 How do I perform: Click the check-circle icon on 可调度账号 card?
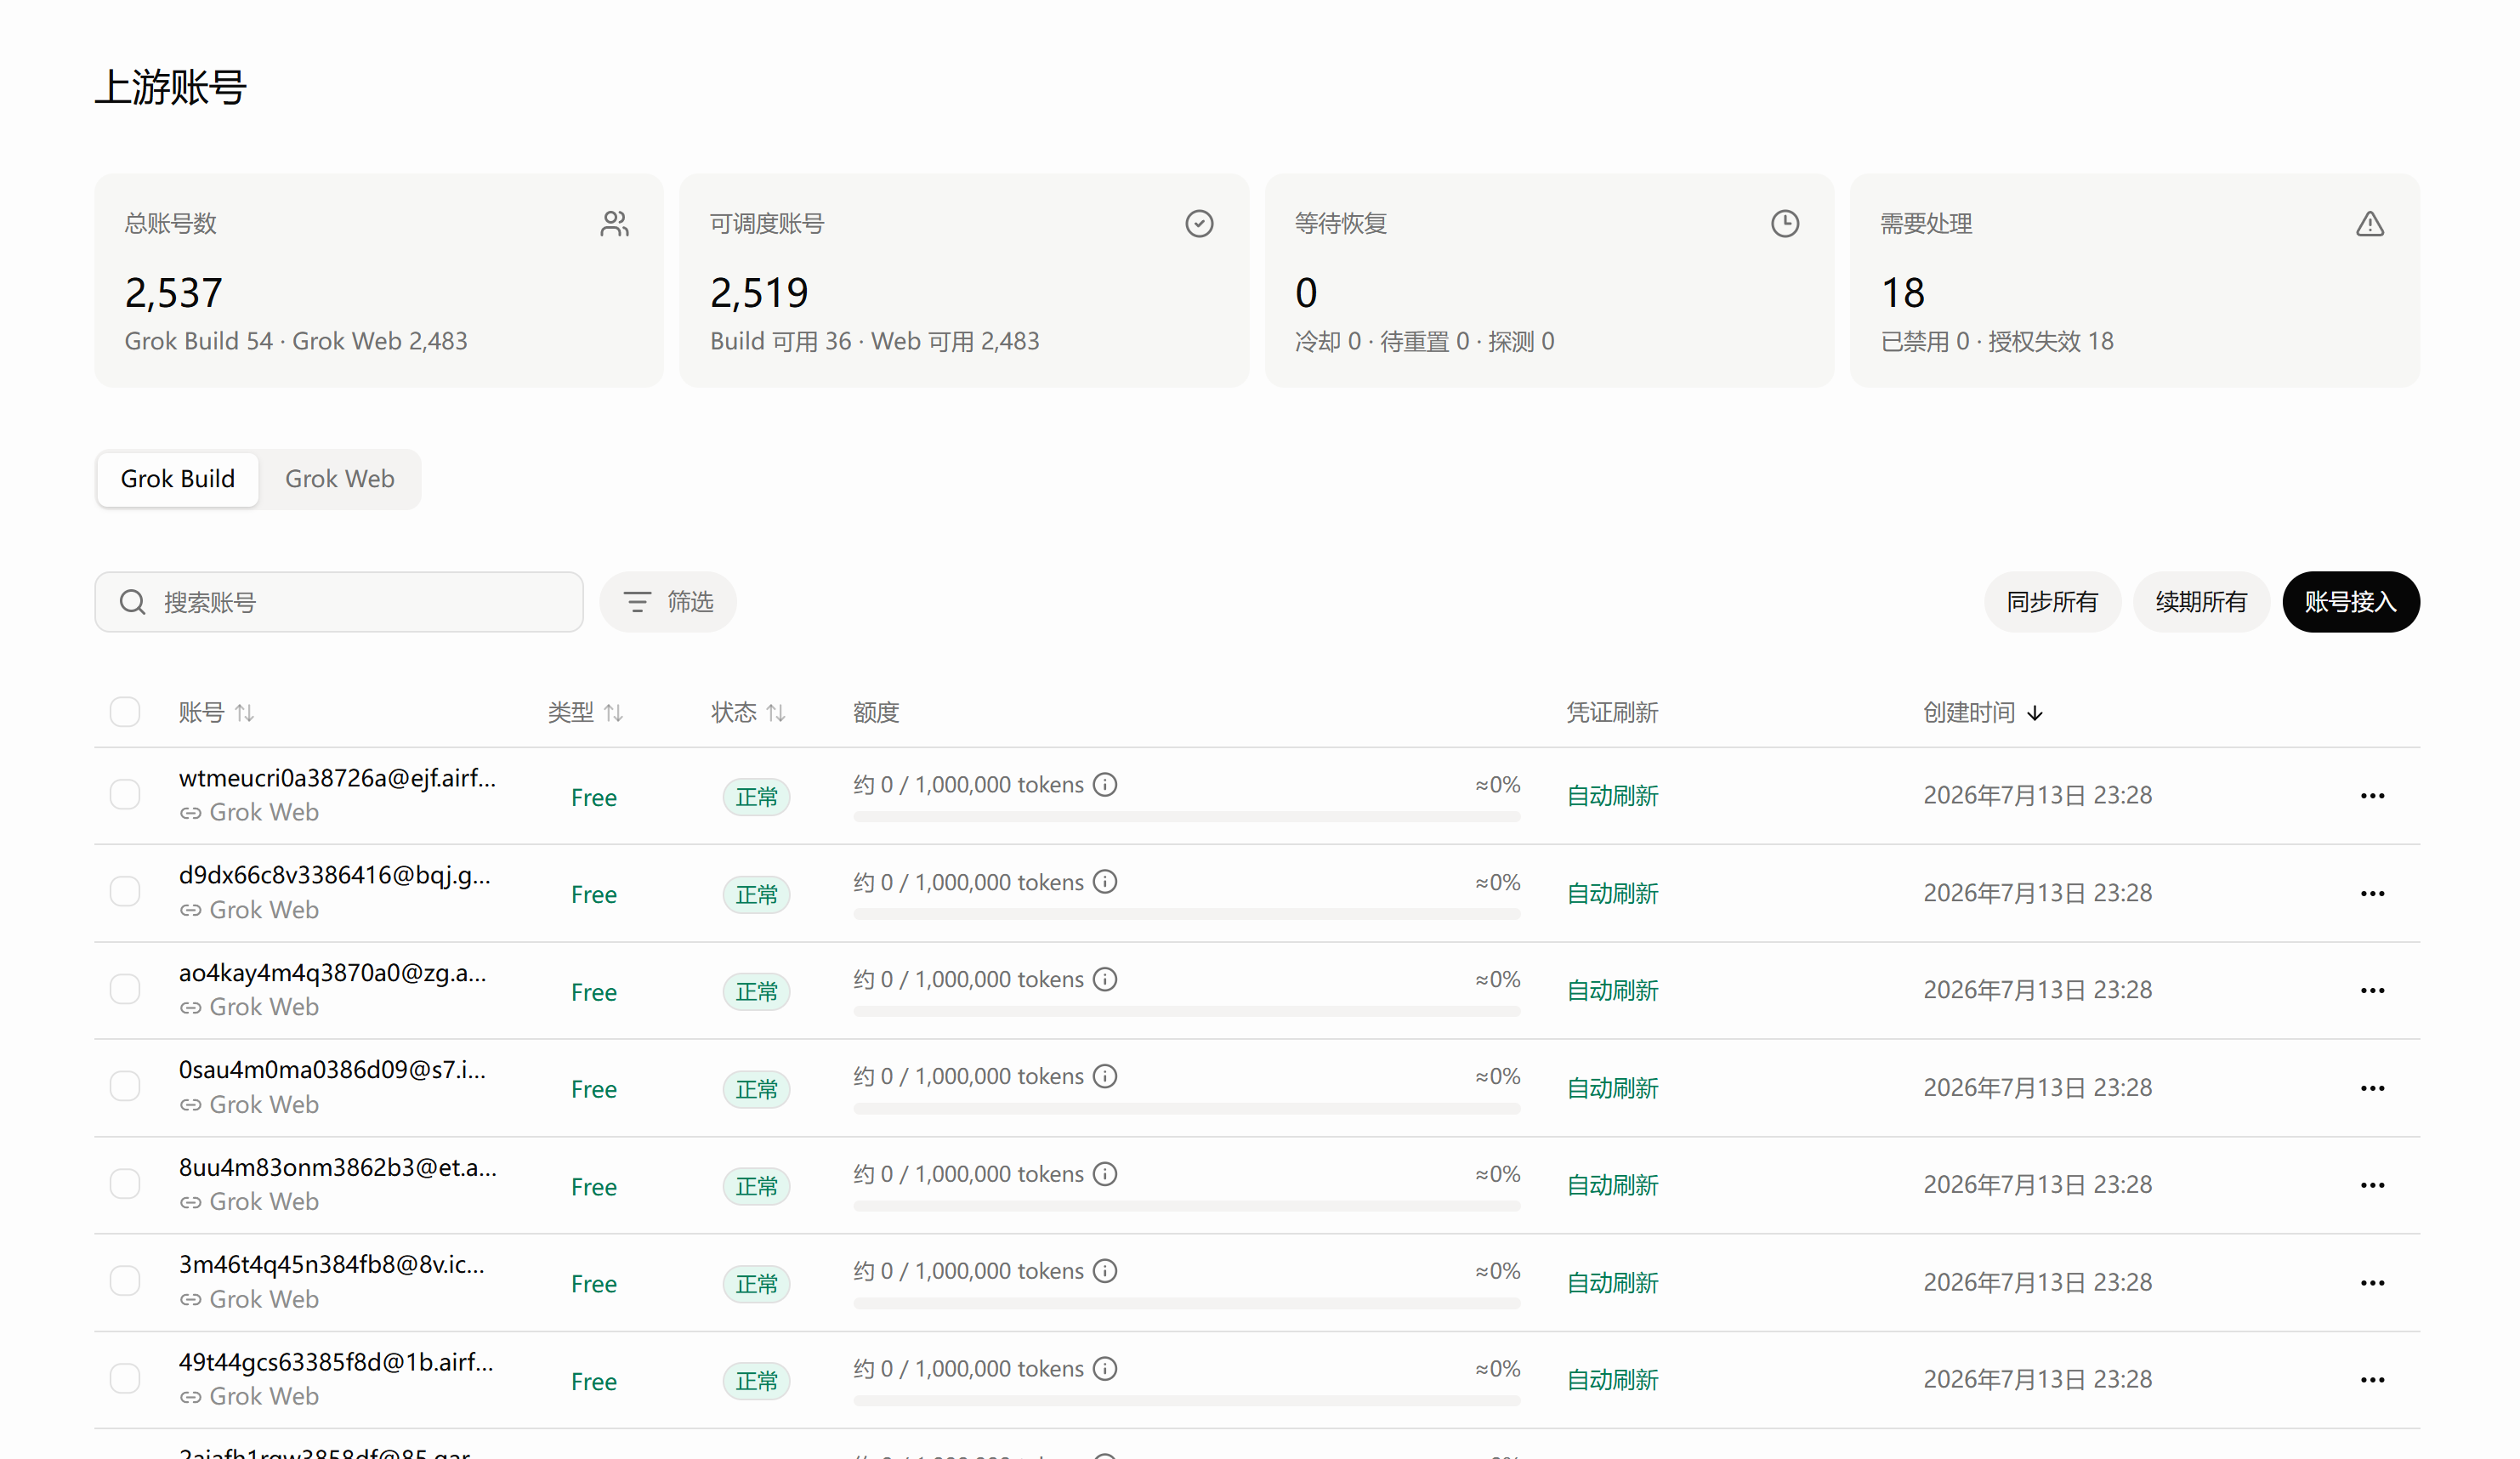(x=1199, y=224)
